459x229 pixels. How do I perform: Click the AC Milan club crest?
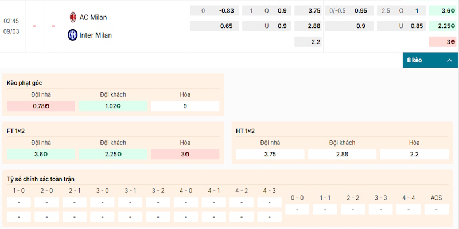click(x=72, y=17)
